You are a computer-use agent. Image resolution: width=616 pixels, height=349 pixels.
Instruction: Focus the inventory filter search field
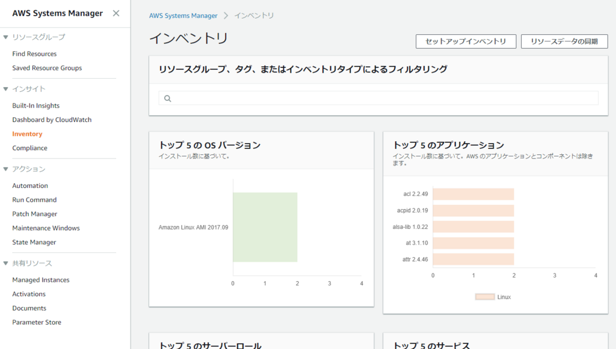coord(378,98)
